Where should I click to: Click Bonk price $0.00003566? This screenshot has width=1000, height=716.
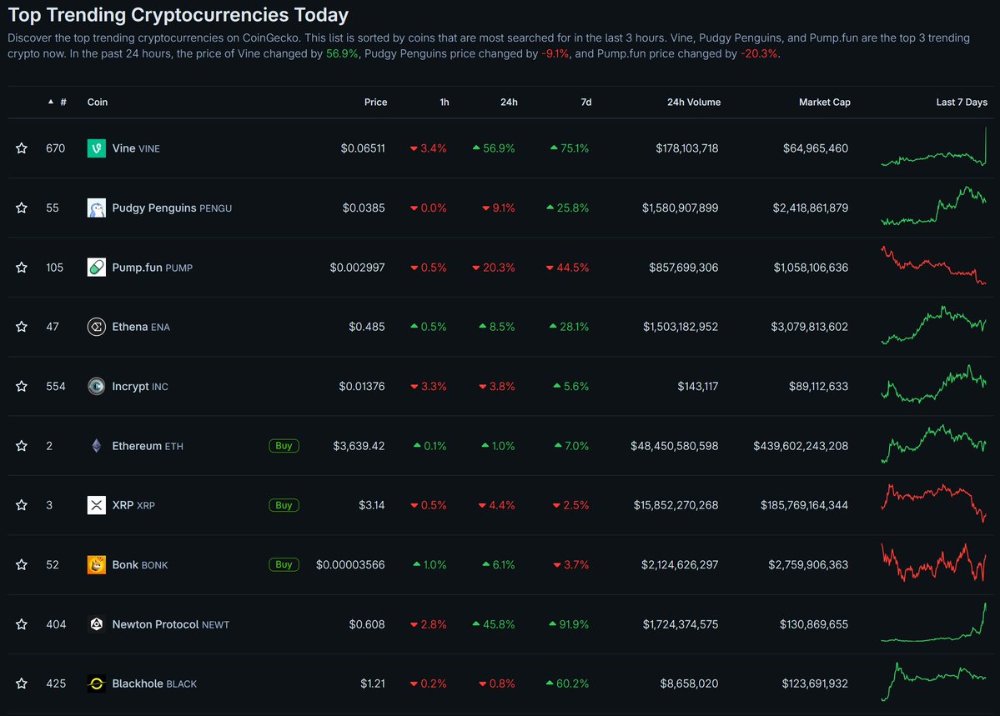[x=351, y=564]
